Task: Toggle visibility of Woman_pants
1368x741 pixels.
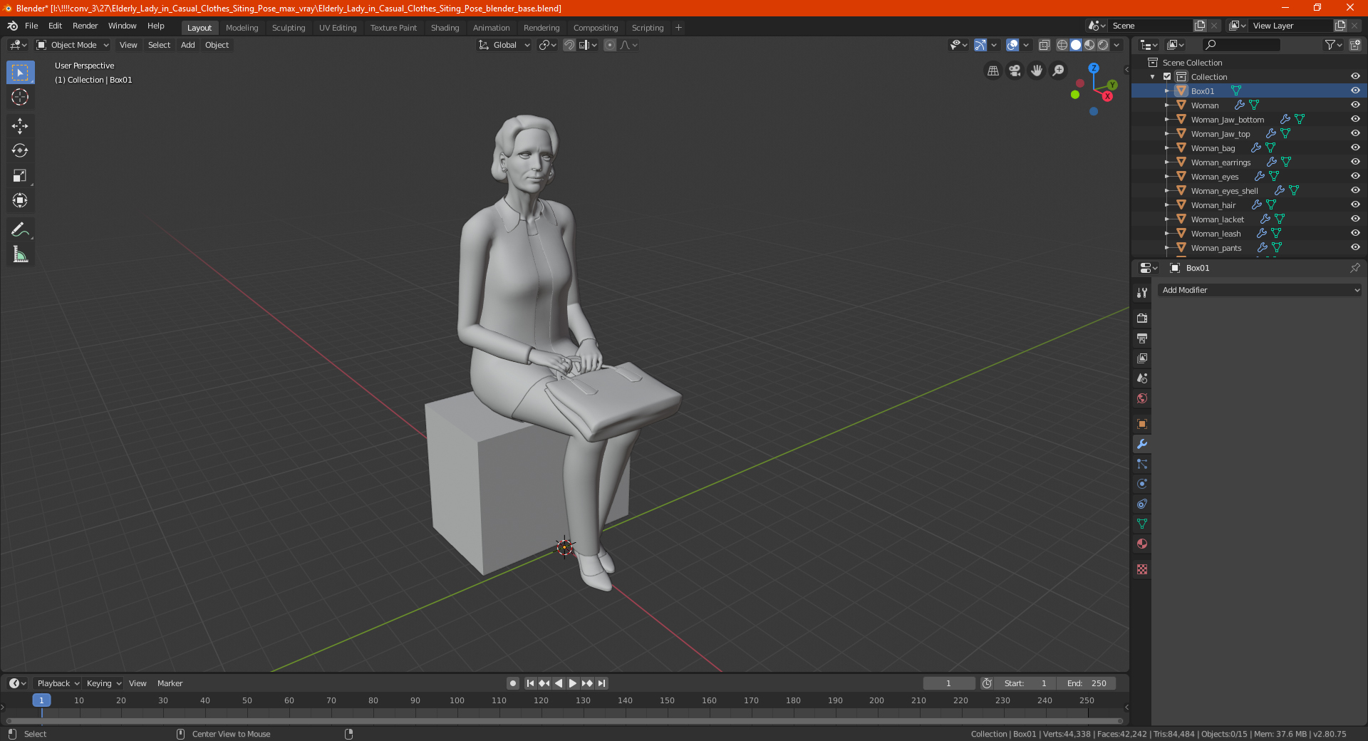Action: coord(1355,247)
